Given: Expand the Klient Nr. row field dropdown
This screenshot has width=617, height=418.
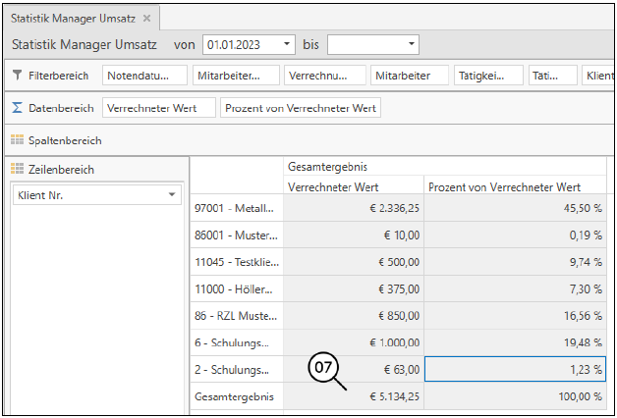Looking at the screenshot, I should tap(173, 195).
